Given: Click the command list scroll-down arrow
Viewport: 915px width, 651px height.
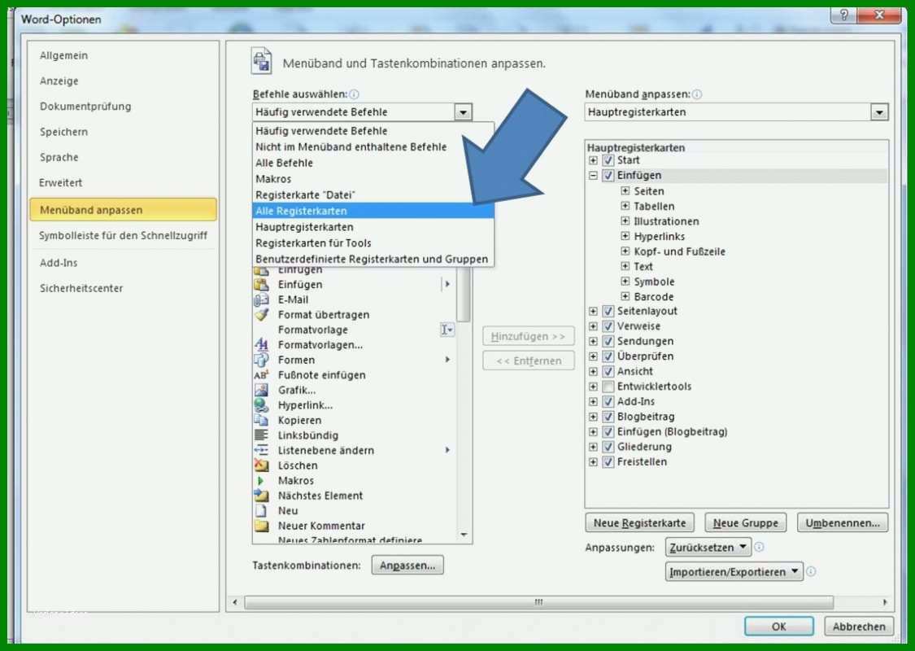Looking at the screenshot, I should (x=464, y=535).
